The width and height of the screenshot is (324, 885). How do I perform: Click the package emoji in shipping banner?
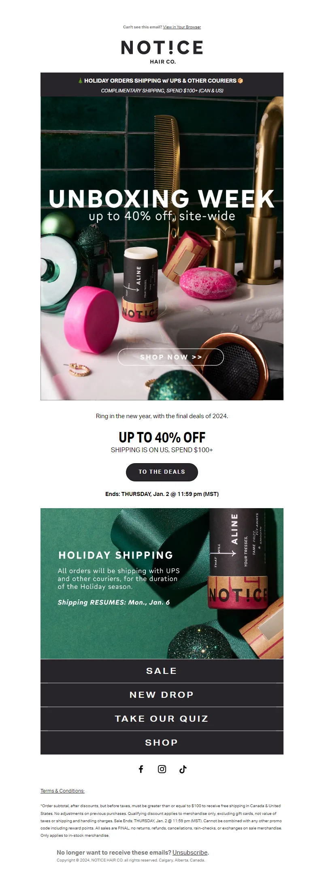click(241, 81)
